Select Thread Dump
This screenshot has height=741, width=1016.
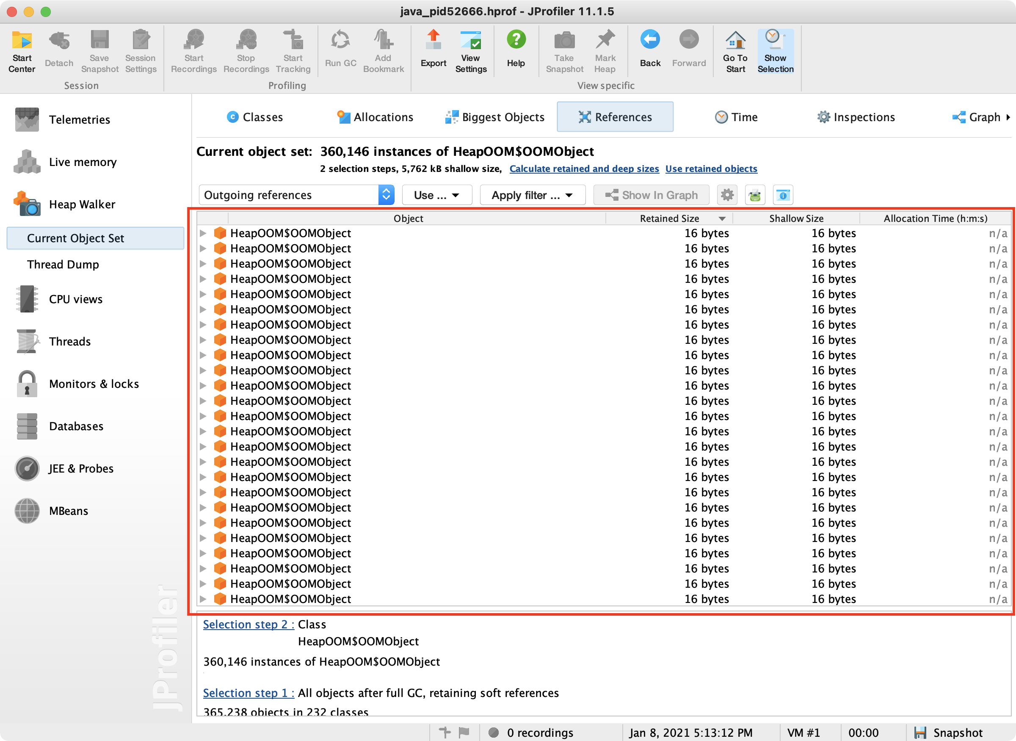63,264
